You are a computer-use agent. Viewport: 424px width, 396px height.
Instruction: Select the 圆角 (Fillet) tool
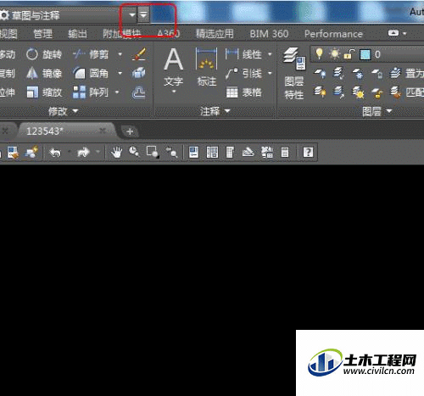point(91,74)
